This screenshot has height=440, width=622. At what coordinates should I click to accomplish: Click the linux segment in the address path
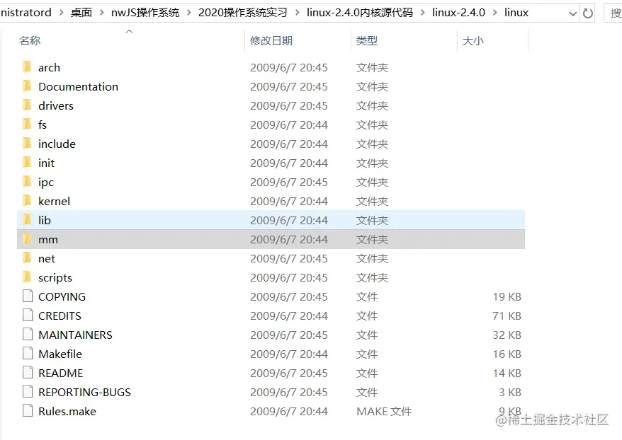click(516, 13)
